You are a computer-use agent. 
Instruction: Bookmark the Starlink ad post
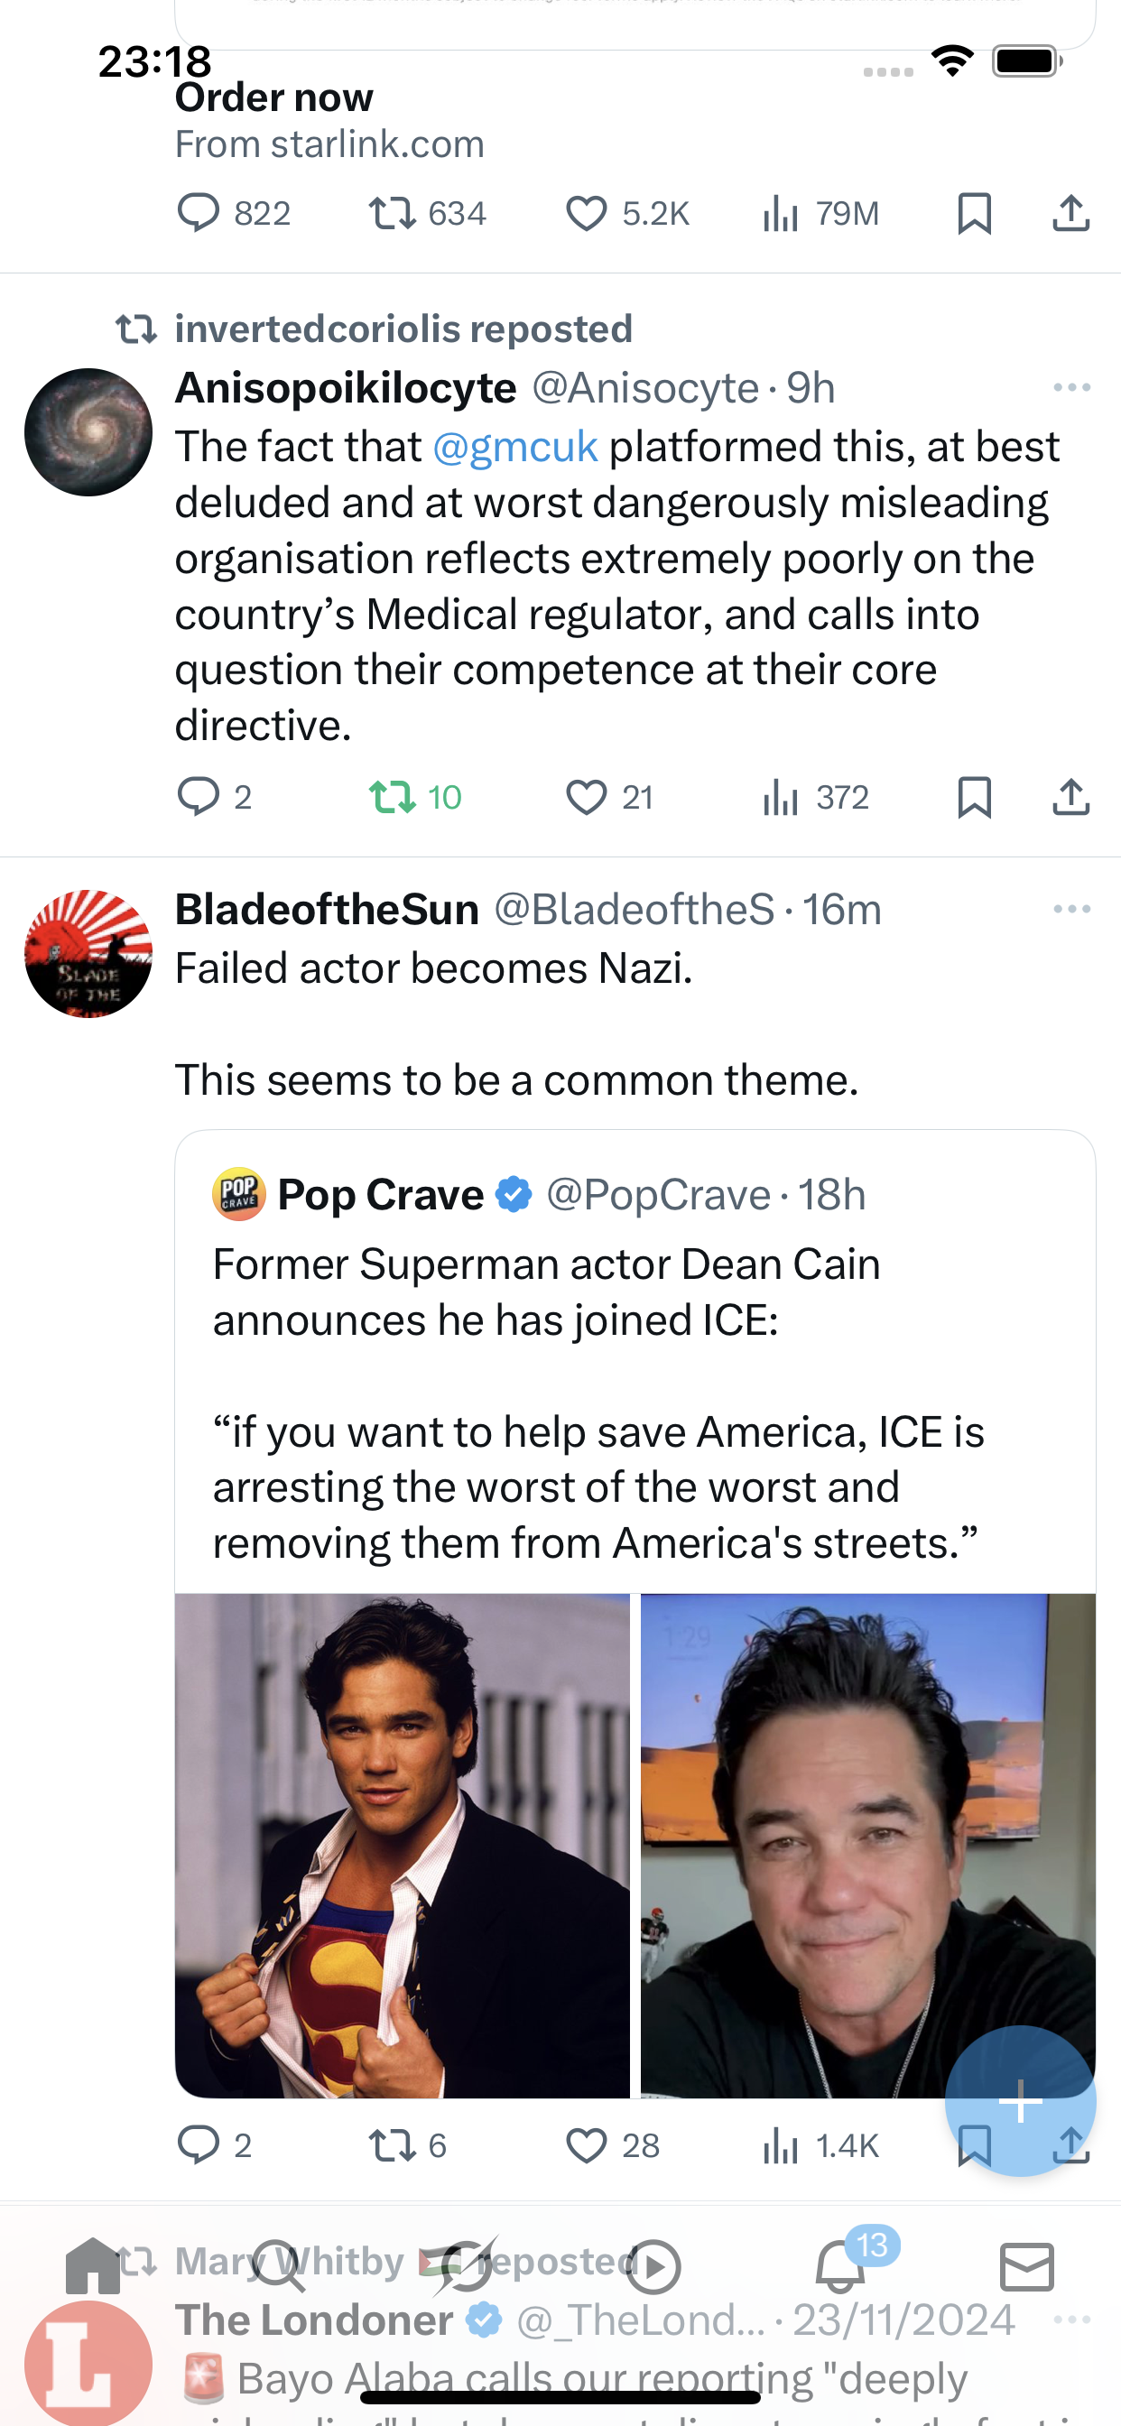point(974,213)
